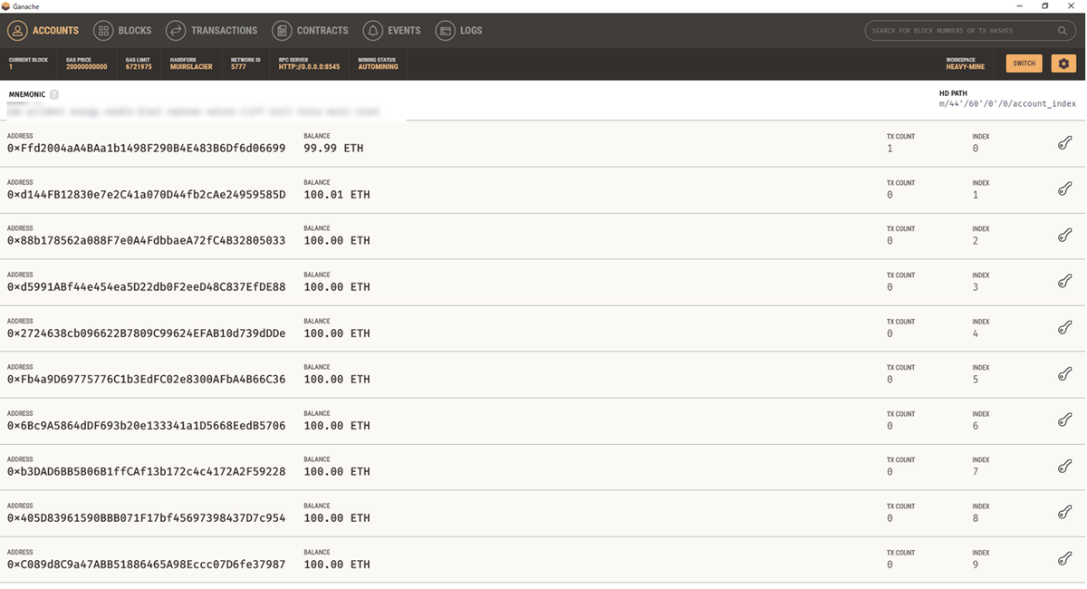Go to the Events tab

tap(391, 31)
